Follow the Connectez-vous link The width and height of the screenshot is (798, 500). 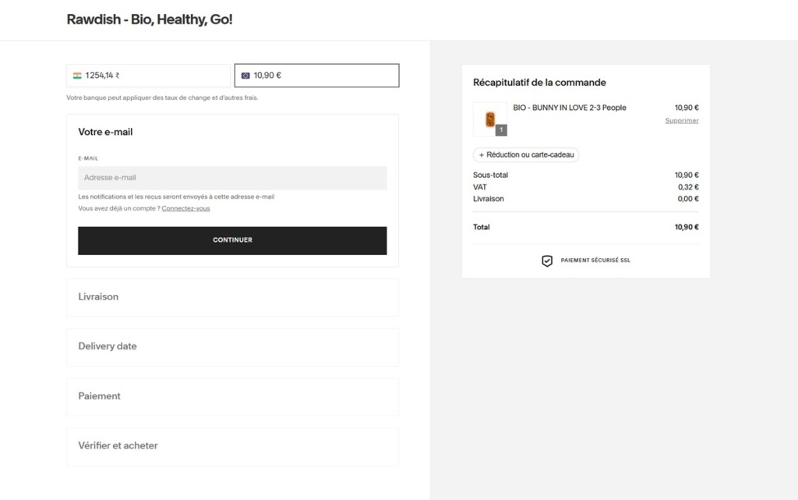185,208
